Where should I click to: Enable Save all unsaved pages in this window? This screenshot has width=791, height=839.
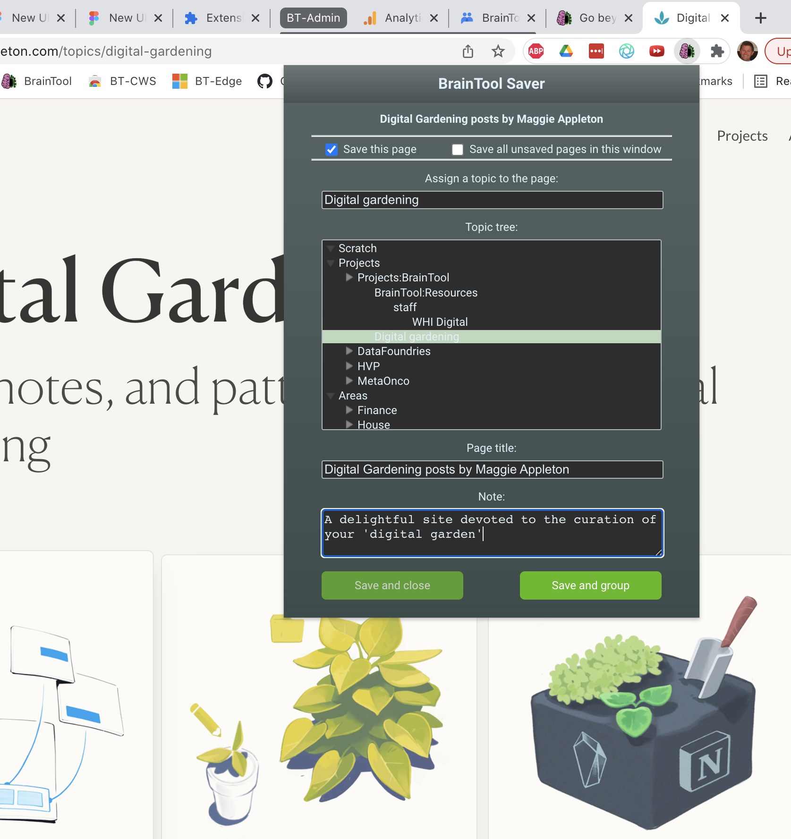[x=458, y=150]
